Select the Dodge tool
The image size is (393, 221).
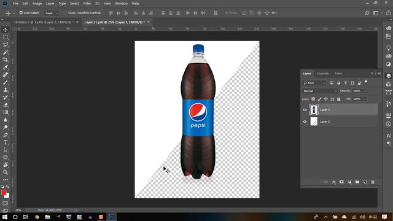(x=6, y=127)
